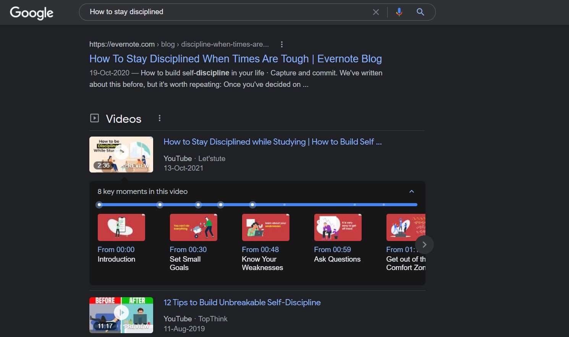Open the TopThink video thumbnail with 11:17 duration
569x337 pixels.
(121, 315)
